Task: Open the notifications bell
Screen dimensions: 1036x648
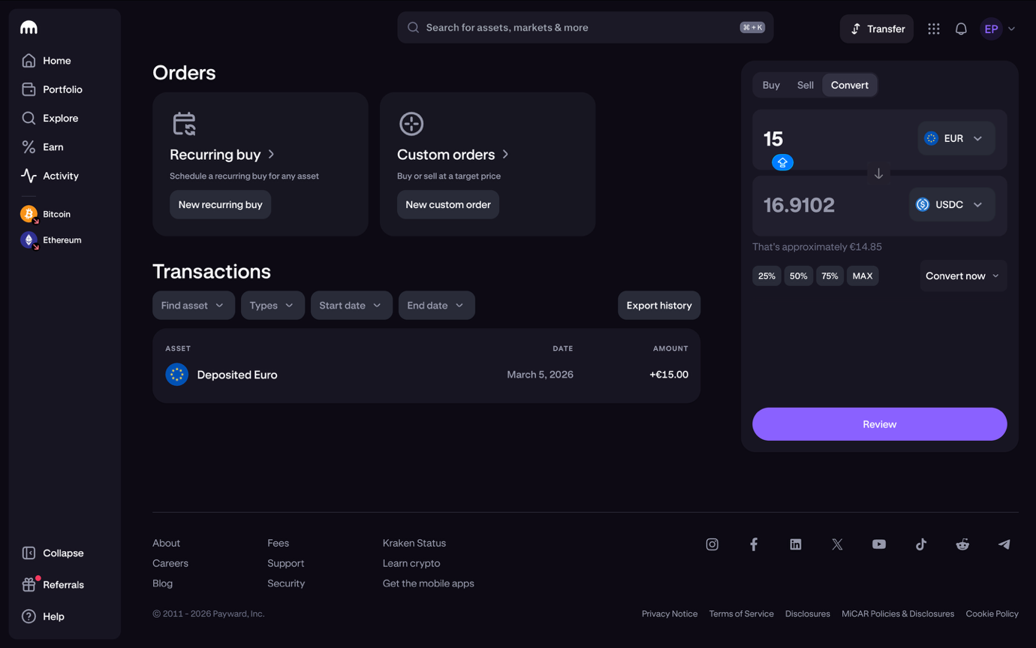Action: click(x=961, y=29)
